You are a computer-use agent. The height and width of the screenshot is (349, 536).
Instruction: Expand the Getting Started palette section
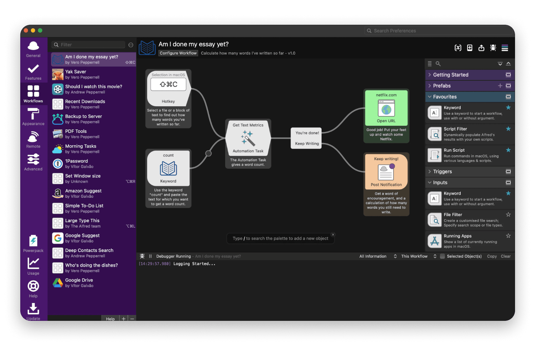point(450,75)
